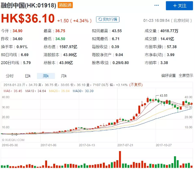Screen dimensions: 195x169
Task: Click the 2016-09-30 date axis label
Action: click(10, 145)
